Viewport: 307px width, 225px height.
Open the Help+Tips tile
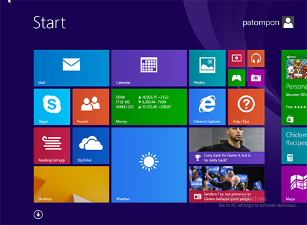point(246,107)
